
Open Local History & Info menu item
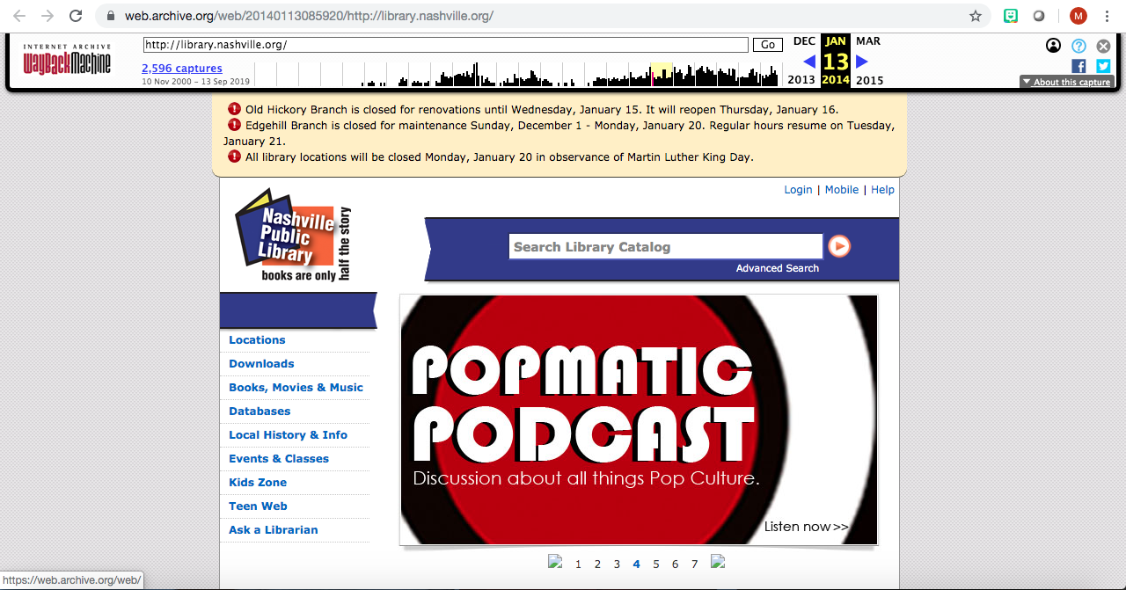click(288, 435)
